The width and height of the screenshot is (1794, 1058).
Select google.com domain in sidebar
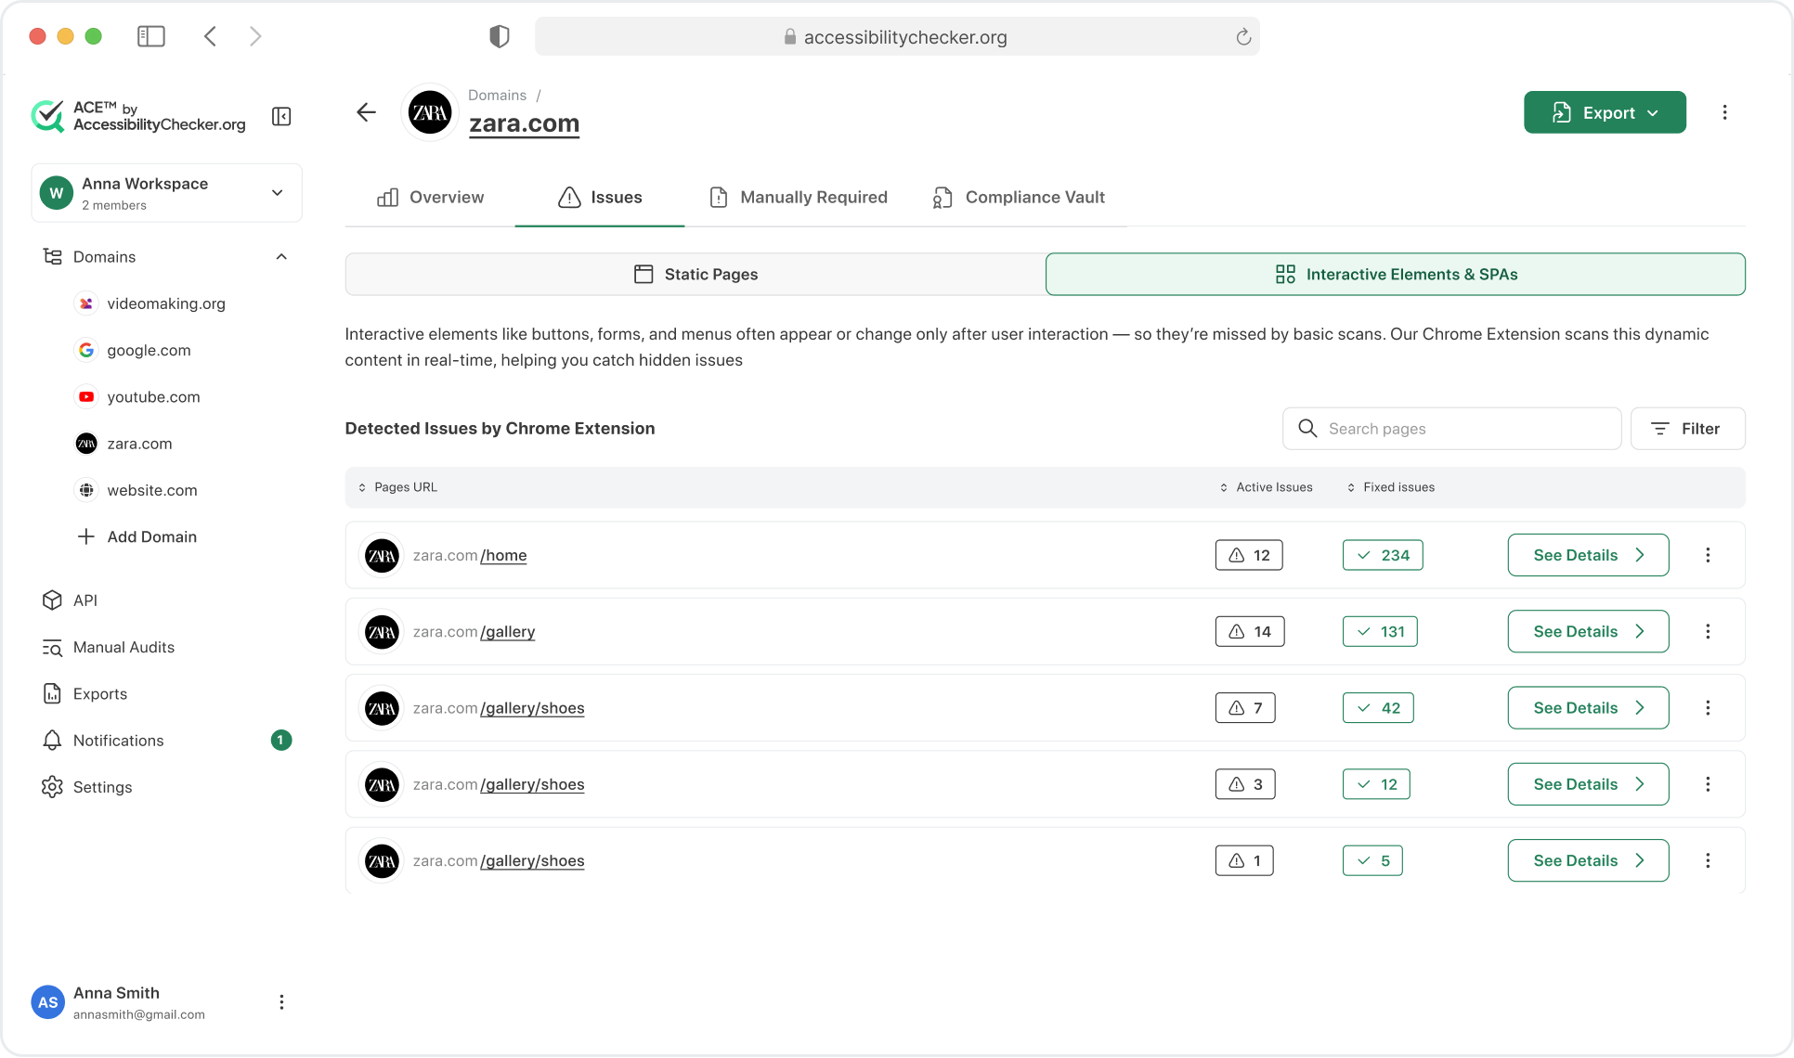(x=134, y=350)
